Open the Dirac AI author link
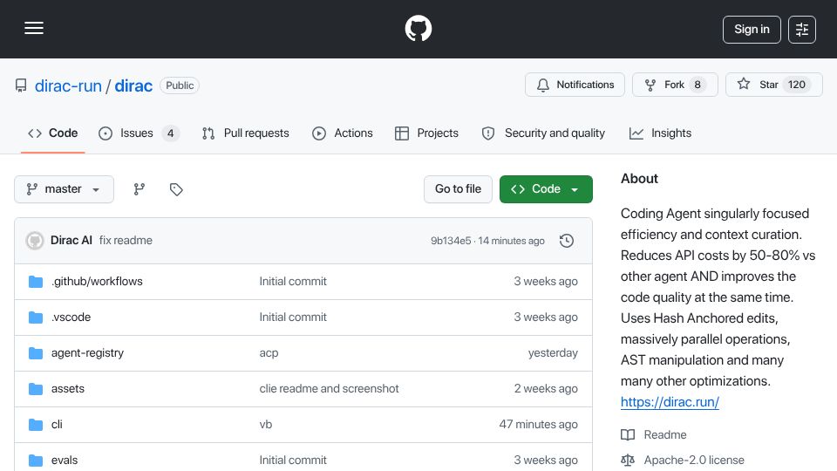 [71, 241]
